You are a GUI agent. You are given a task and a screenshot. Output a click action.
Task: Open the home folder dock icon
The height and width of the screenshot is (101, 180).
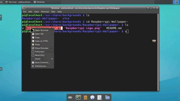click(x=107, y=97)
